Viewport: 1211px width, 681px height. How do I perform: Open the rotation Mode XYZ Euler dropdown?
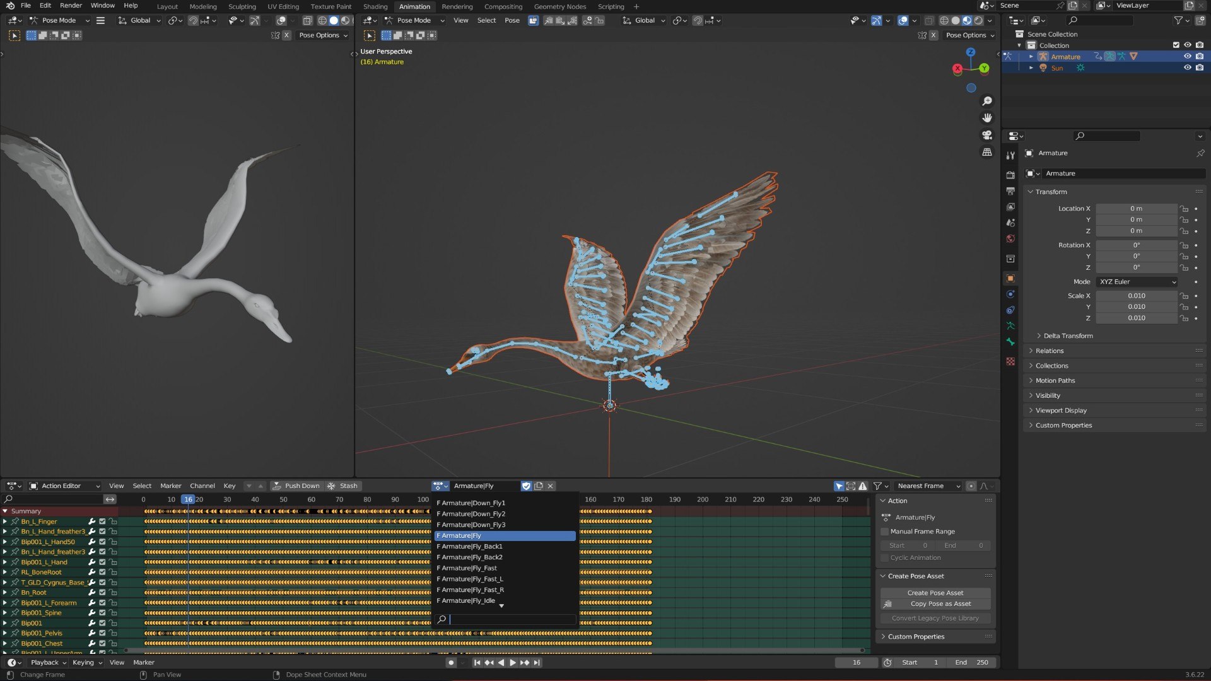click(x=1137, y=282)
